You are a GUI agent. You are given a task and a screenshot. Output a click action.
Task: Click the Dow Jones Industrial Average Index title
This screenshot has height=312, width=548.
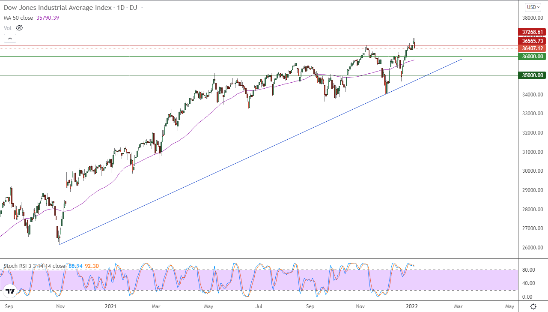point(58,8)
